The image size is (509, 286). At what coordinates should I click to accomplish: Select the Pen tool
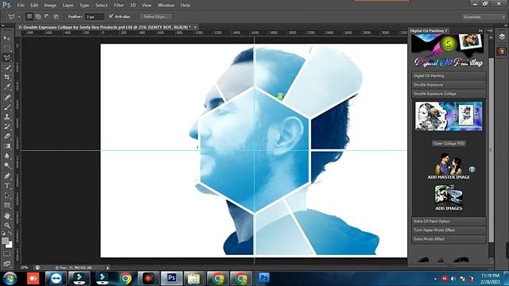pos(7,176)
